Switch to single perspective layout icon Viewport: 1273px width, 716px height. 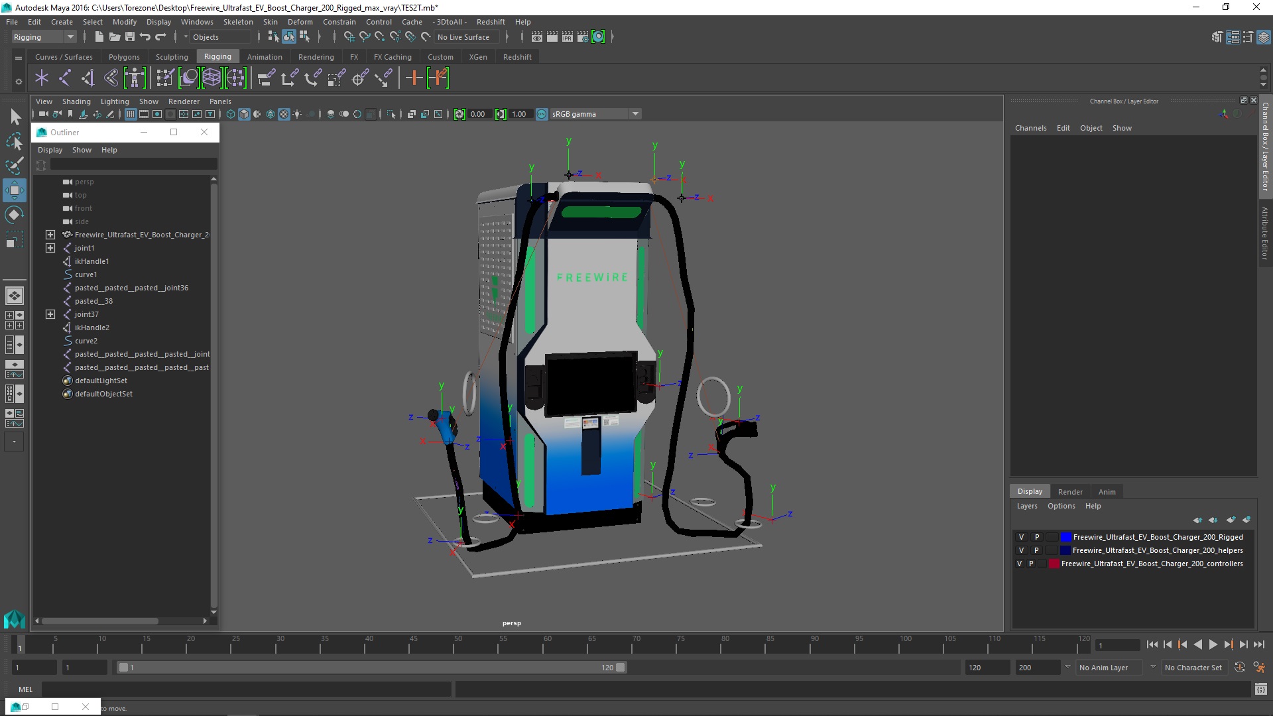[x=15, y=296]
